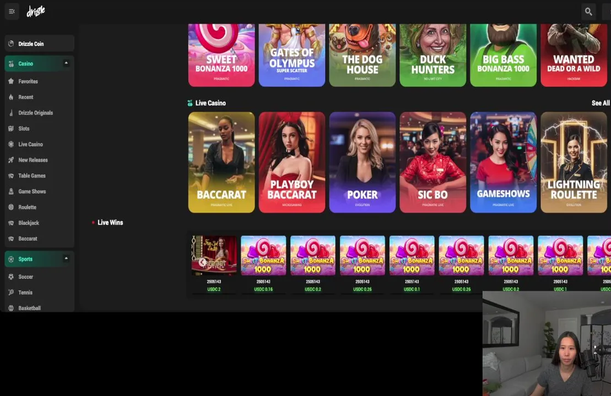611x396 pixels.
Task: Toggle the sidebar menu collapse icon
Action: pyautogui.click(x=12, y=12)
